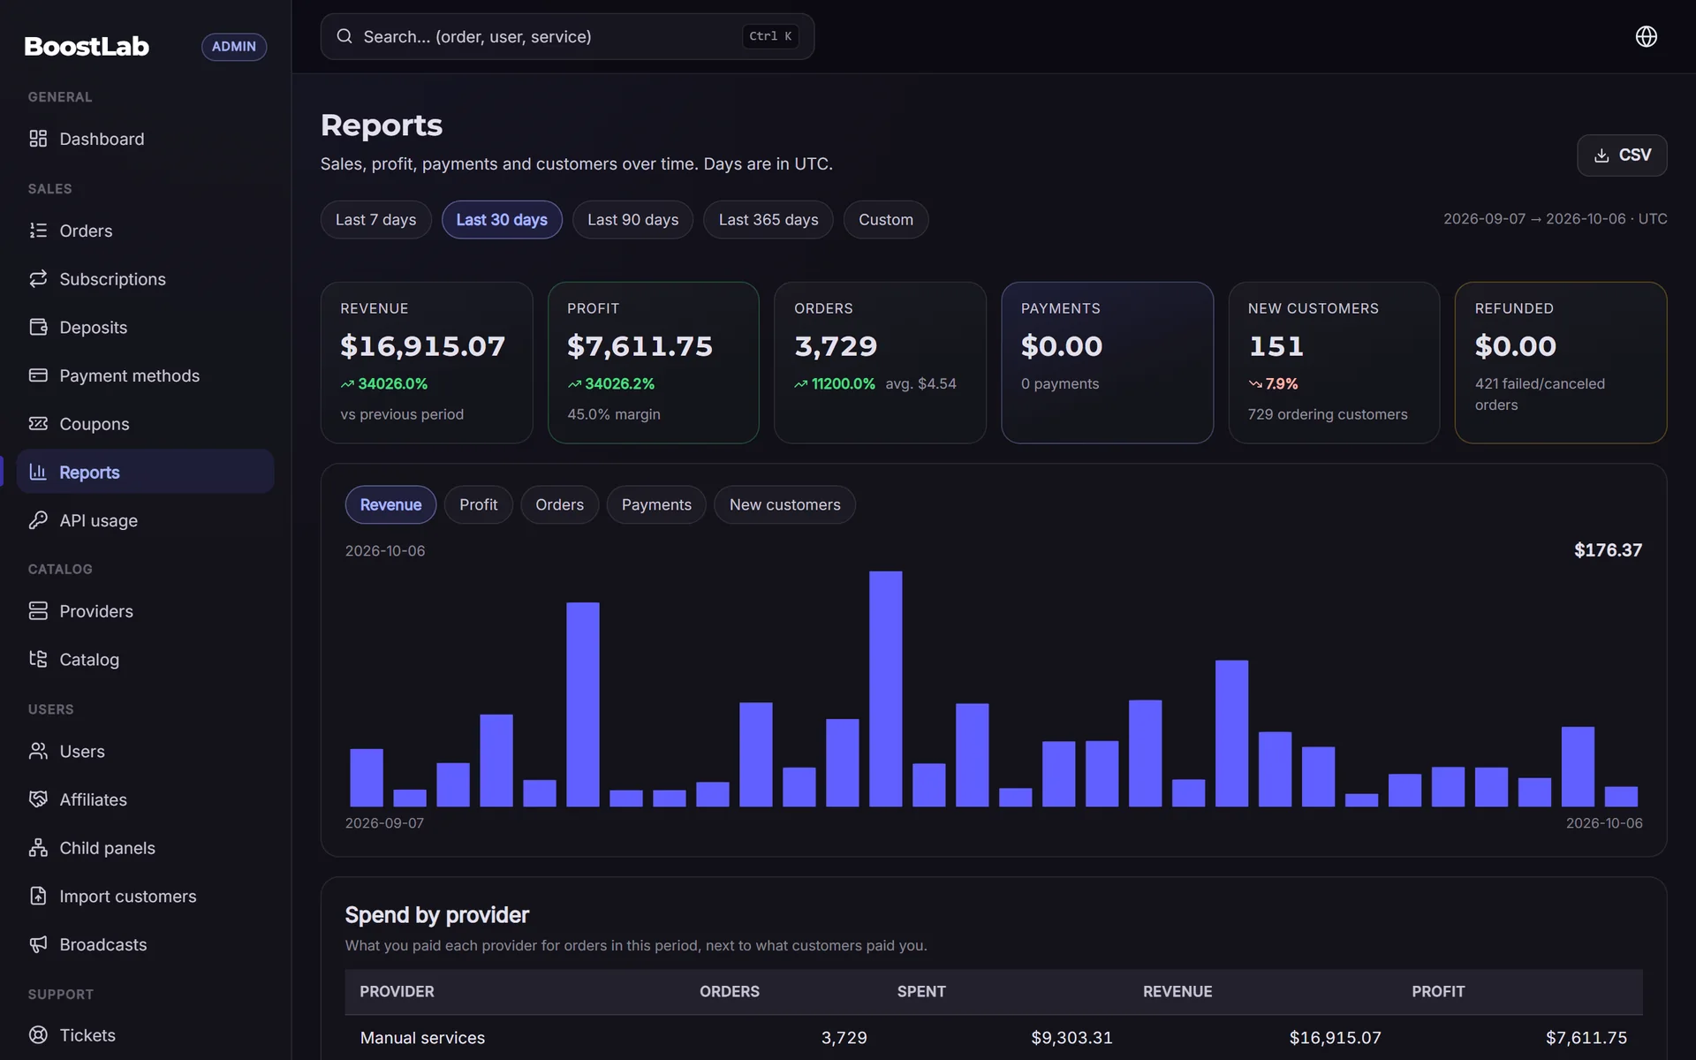Click the Users people icon
Screen dimensions: 1696x1060
click(x=38, y=751)
